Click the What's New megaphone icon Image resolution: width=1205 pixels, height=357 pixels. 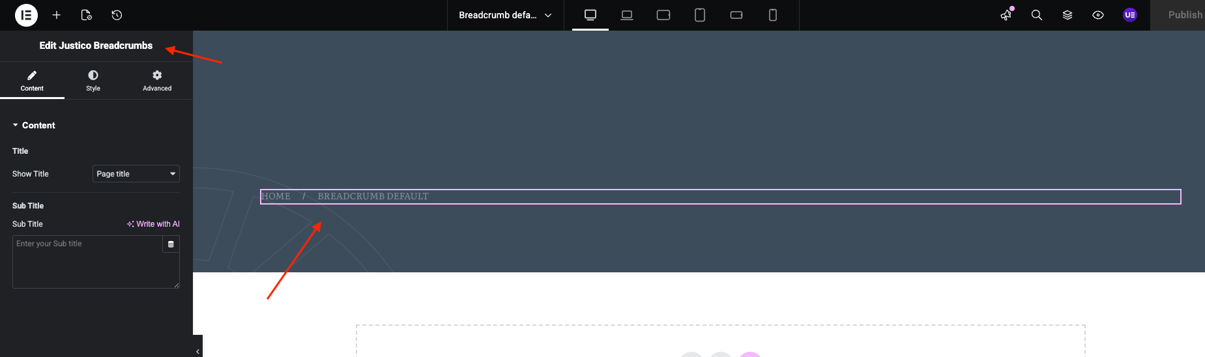click(1007, 15)
